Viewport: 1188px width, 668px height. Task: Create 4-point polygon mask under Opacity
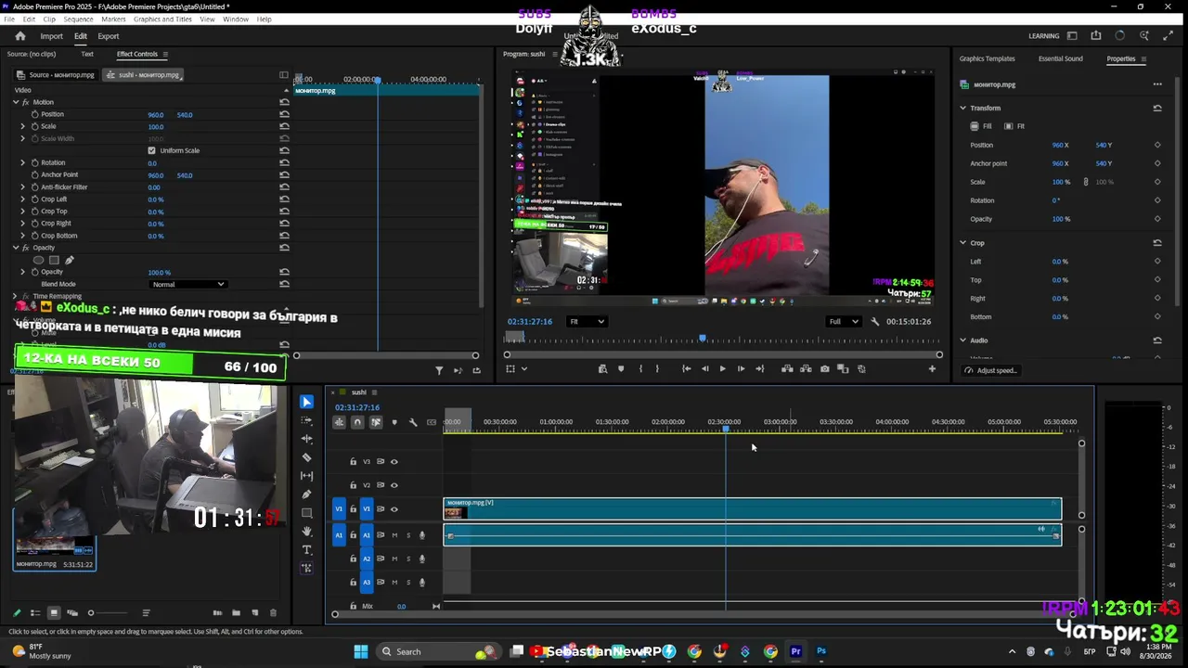[54, 261]
